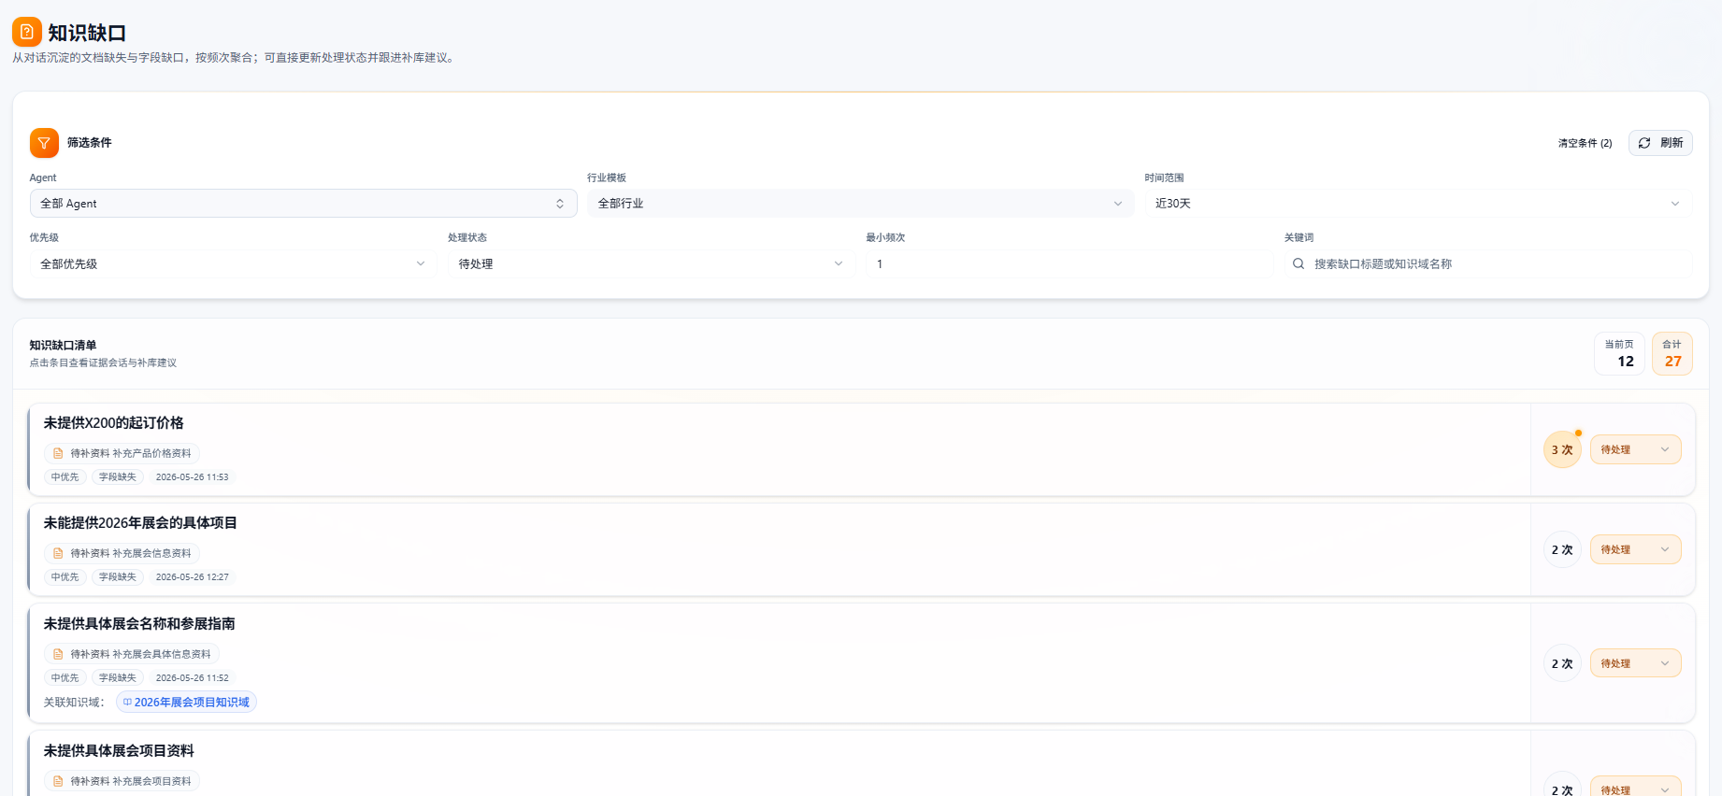This screenshot has width=1722, height=796.
Task: Open gap item 未提供X200的起订价格
Action: (113, 422)
